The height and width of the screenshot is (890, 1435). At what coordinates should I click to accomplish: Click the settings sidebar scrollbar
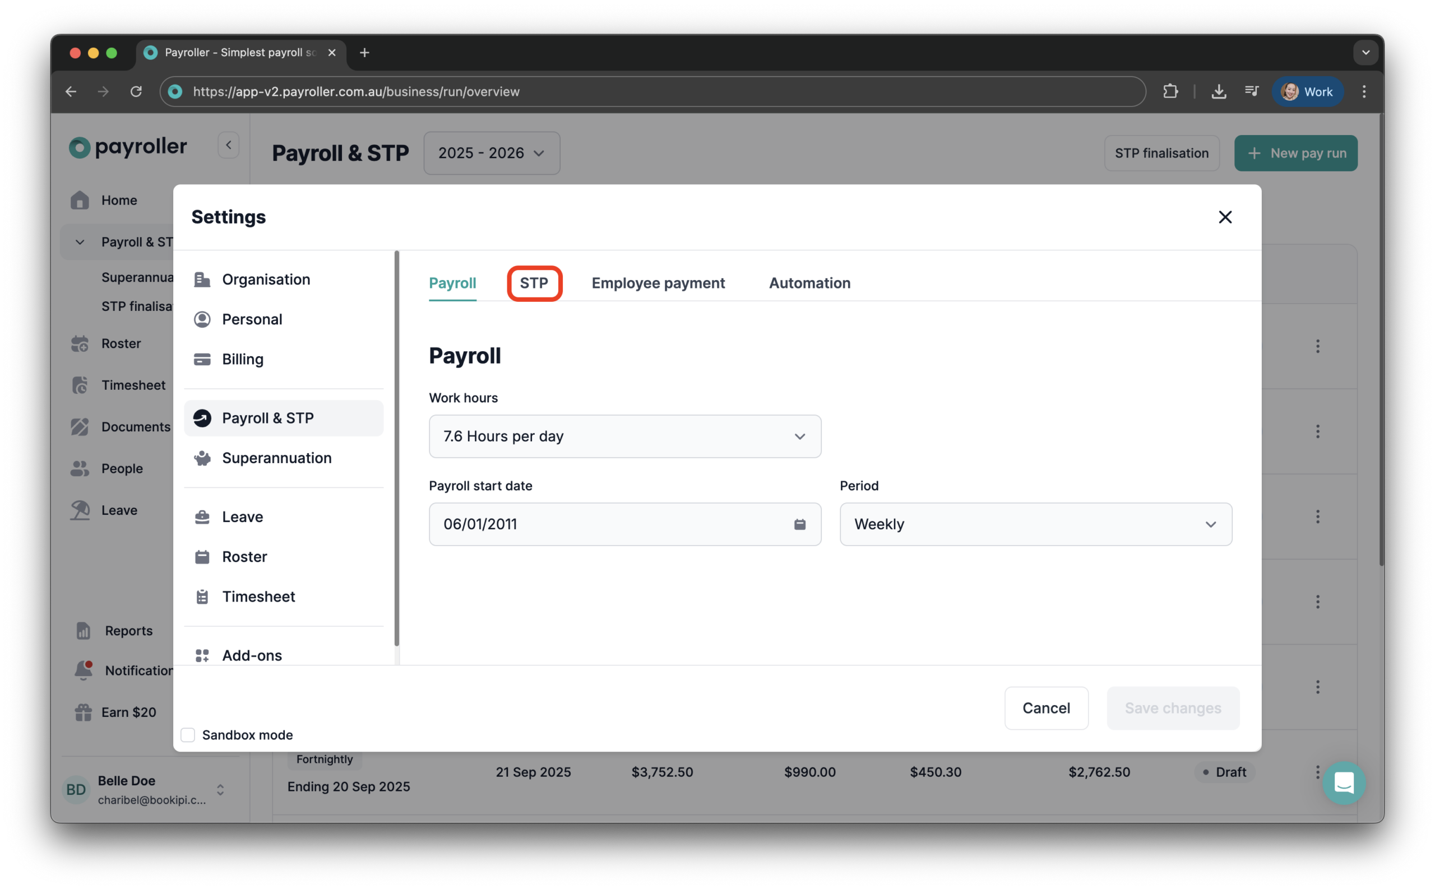[396, 449]
